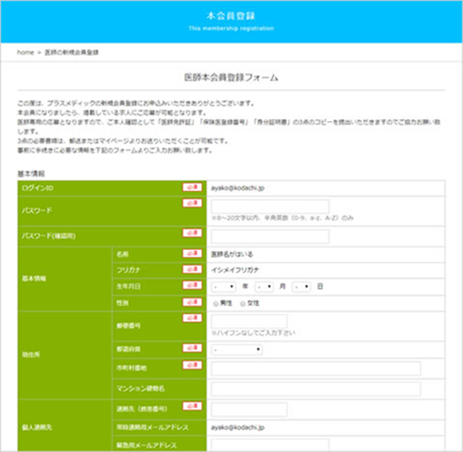Click the パスワード(確認用) input field
463x452 pixels.
pos(270,236)
